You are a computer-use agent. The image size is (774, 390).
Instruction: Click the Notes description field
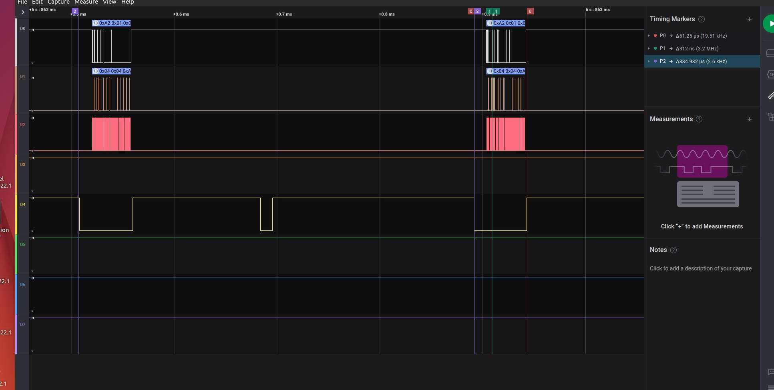(x=701, y=268)
